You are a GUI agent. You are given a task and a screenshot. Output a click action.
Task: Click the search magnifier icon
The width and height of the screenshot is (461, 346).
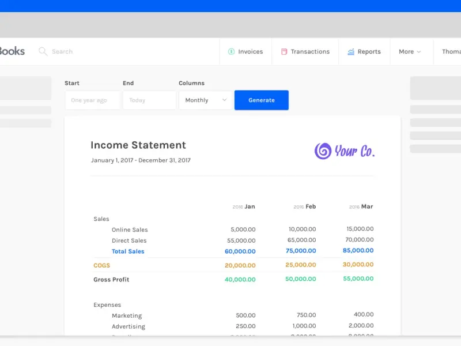[43, 51]
